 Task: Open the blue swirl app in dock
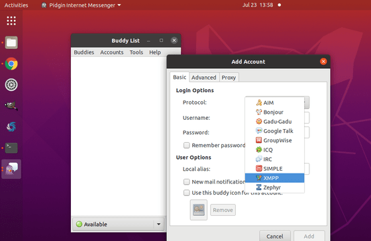tap(11, 126)
